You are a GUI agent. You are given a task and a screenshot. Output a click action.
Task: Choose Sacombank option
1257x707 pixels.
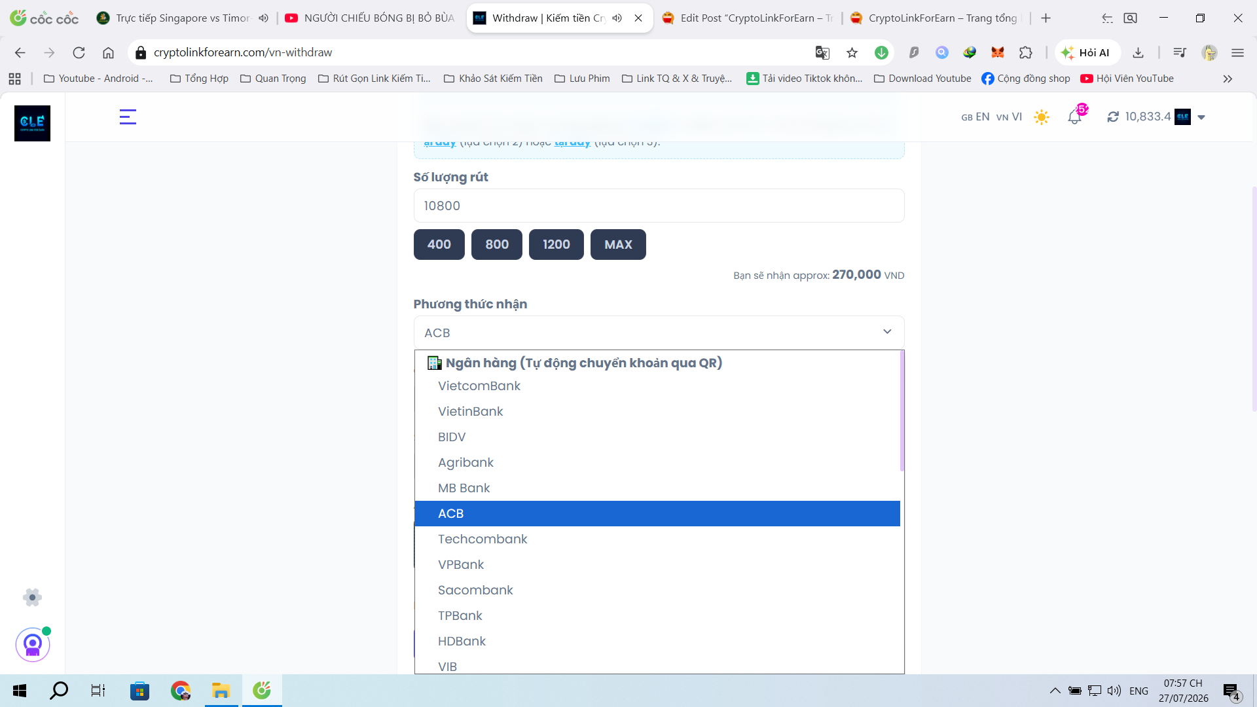657,590
